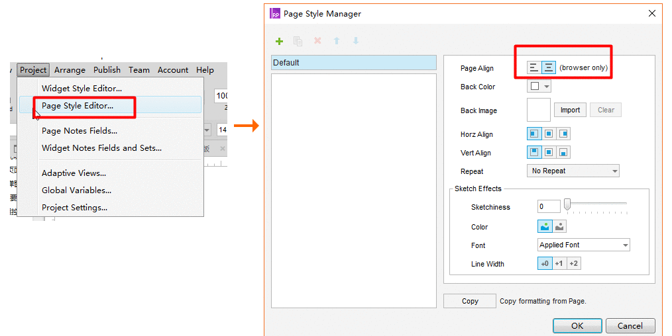Image resolution: width=672 pixels, height=336 pixels.
Task: Choose Line Width +0
Action: [x=545, y=263]
